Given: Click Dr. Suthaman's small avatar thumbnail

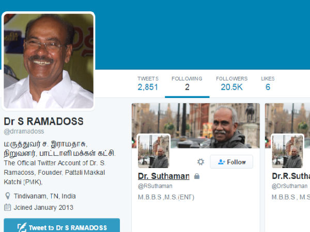Looking at the screenshot, I should pos(153,151).
